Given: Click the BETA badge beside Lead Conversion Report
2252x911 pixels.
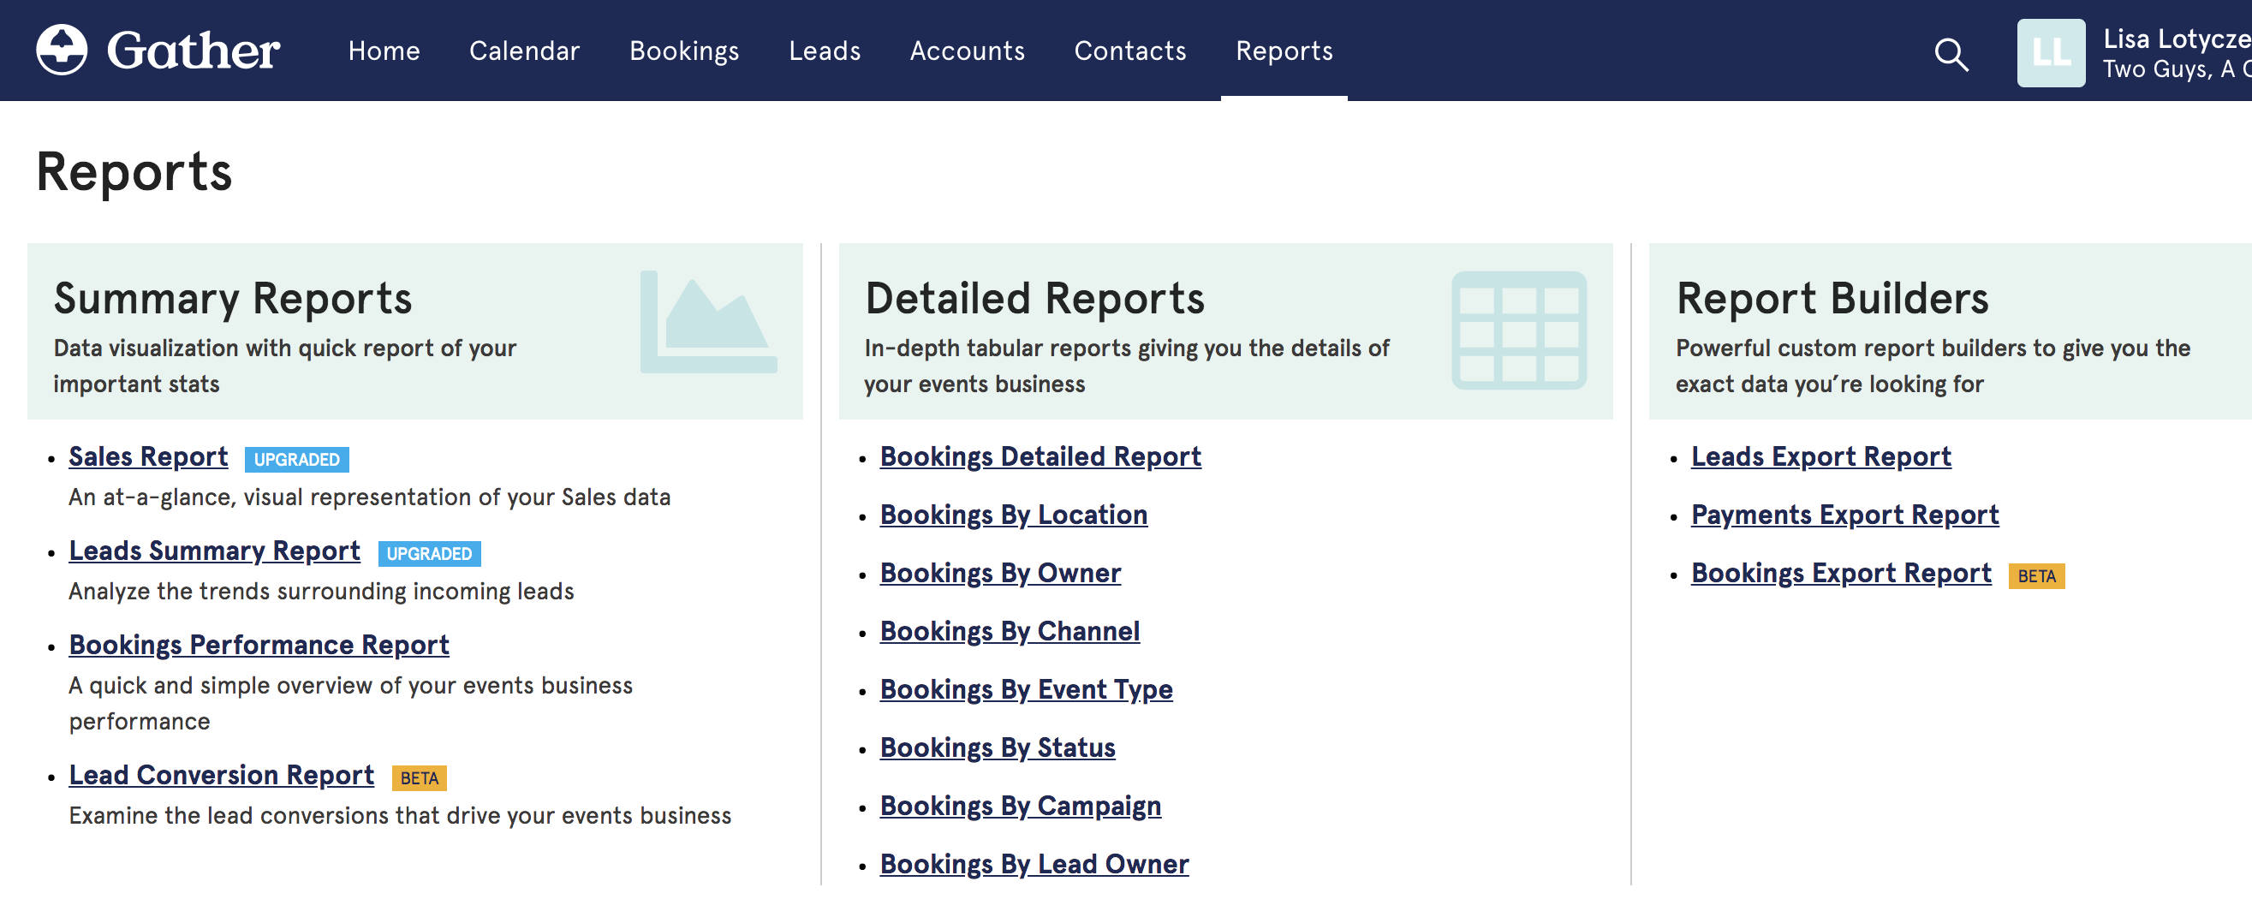Looking at the screenshot, I should click(419, 777).
